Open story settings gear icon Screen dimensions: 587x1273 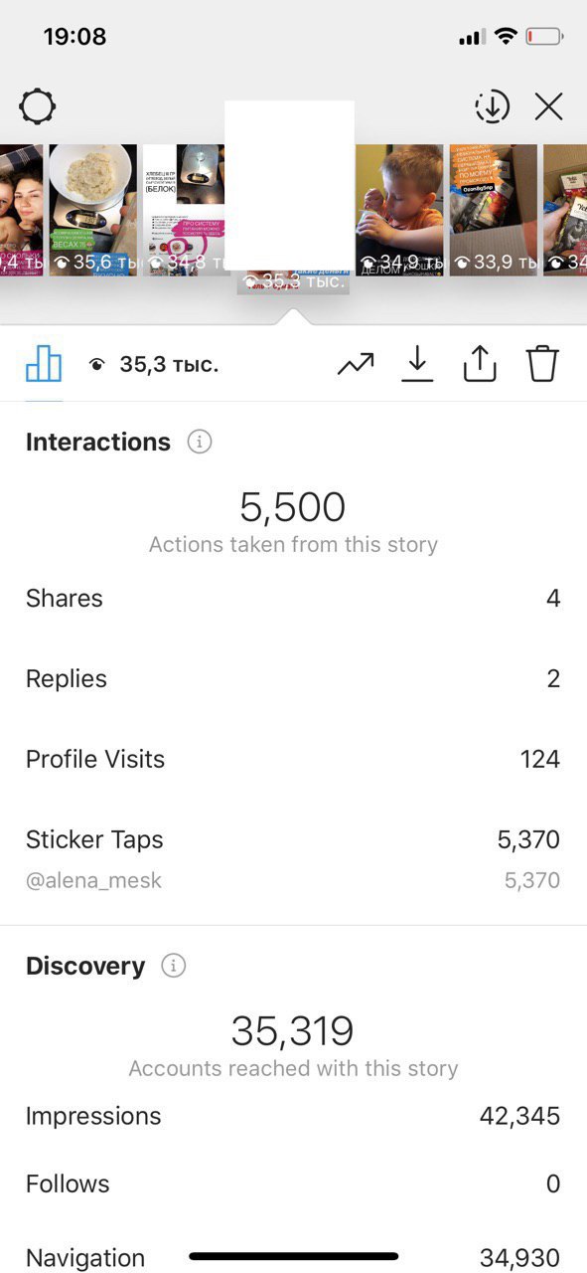coord(37,106)
